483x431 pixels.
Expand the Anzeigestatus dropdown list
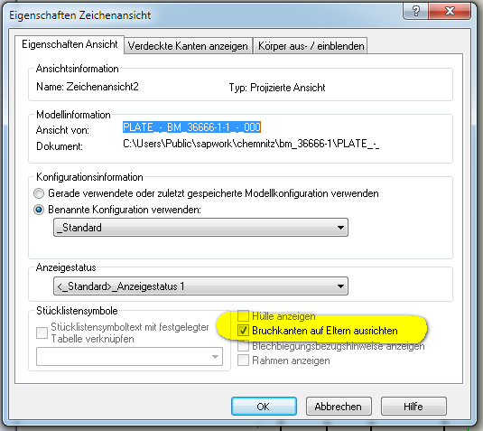click(x=200, y=286)
